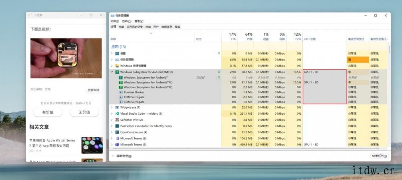The width and height of the screenshot is (402, 180).
Task: Open the 查看(V) menu
Action: [x=139, y=21]
